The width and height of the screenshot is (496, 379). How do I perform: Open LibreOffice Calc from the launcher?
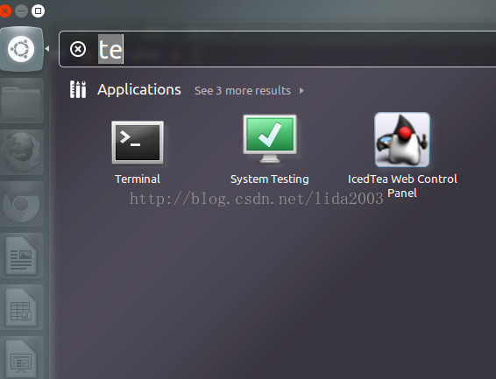click(21, 307)
